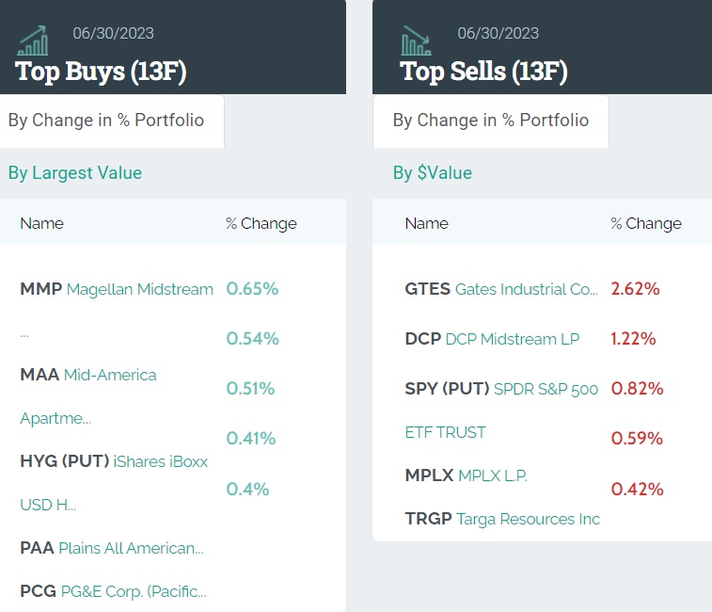
Task: Click Top Buys Name column header
Action: [41, 223]
